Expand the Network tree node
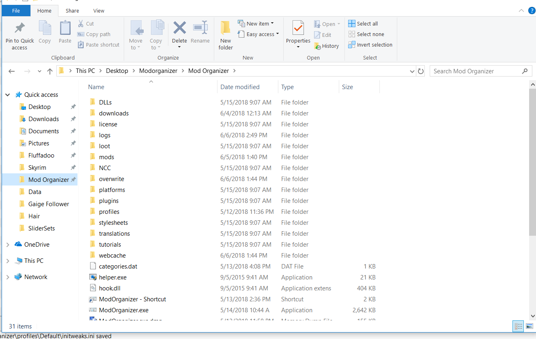This screenshot has height=339, width=536. pos(7,277)
